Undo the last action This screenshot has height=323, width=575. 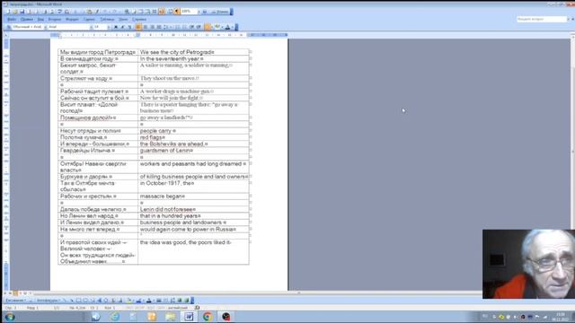106,12
